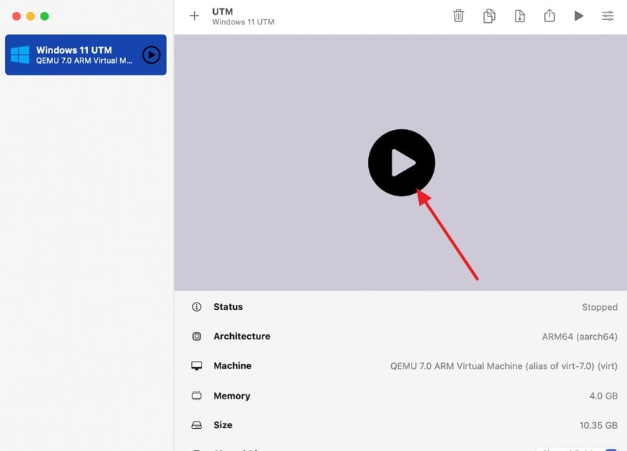Click the Machine monitor icon
627x451 pixels.
pos(196,366)
